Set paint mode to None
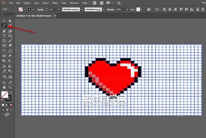Image resolution: width=206 pixels, height=138 pixels. click(x=11, y=105)
